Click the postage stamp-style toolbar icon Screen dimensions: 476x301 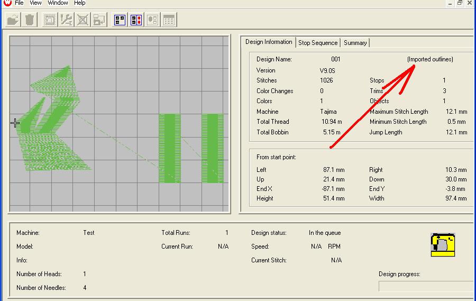50,20
